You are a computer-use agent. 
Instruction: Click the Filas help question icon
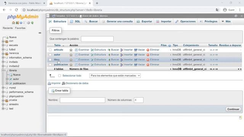(x=169, y=46)
